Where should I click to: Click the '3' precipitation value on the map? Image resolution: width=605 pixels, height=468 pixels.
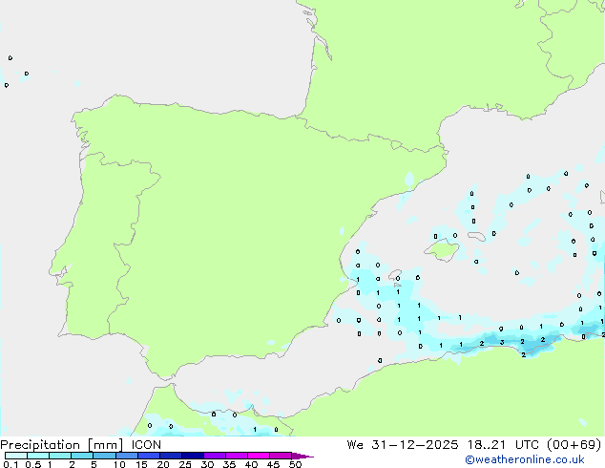(502, 342)
